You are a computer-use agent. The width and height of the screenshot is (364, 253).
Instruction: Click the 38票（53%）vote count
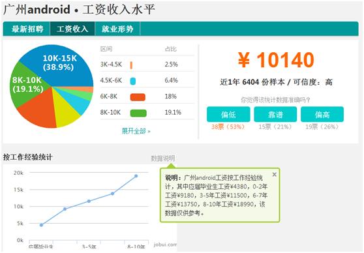point(228,126)
